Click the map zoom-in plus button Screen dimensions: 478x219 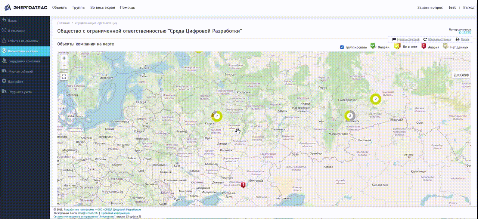[64, 58]
